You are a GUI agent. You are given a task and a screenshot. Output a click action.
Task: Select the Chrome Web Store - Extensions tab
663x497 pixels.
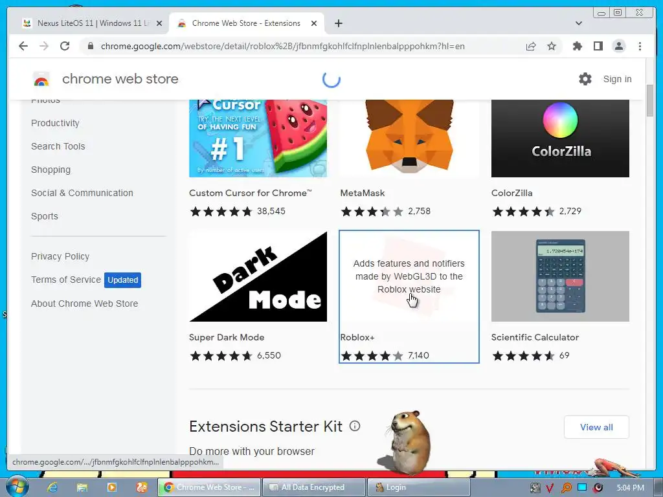pos(246,23)
